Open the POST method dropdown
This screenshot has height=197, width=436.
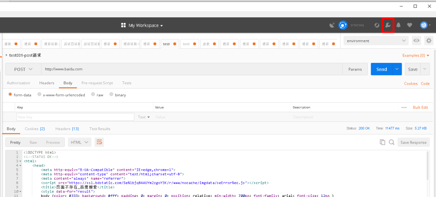tap(23, 69)
